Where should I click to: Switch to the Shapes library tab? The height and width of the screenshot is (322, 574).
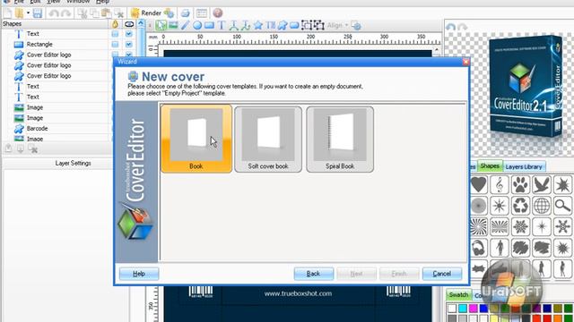click(490, 166)
